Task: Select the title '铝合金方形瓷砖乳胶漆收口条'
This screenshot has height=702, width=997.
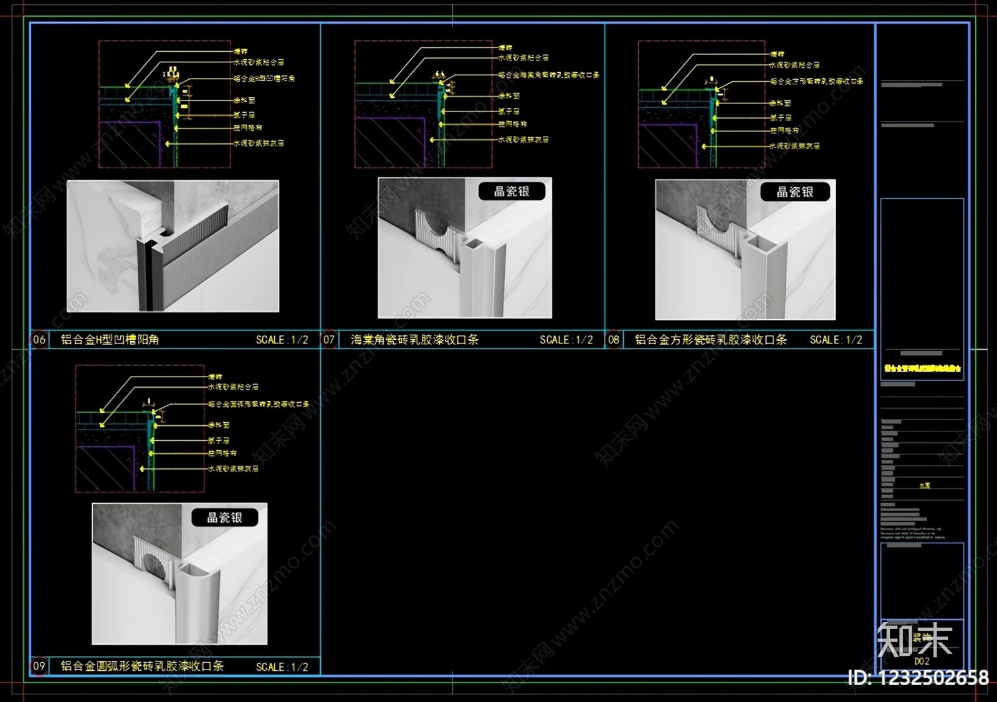Action: [x=711, y=340]
